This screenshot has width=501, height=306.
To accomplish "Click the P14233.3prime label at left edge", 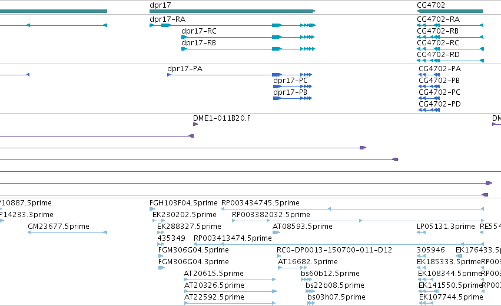I will coord(26,215).
